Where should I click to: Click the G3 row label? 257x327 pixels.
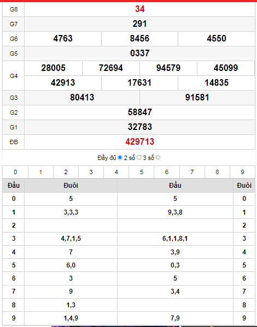click(14, 98)
